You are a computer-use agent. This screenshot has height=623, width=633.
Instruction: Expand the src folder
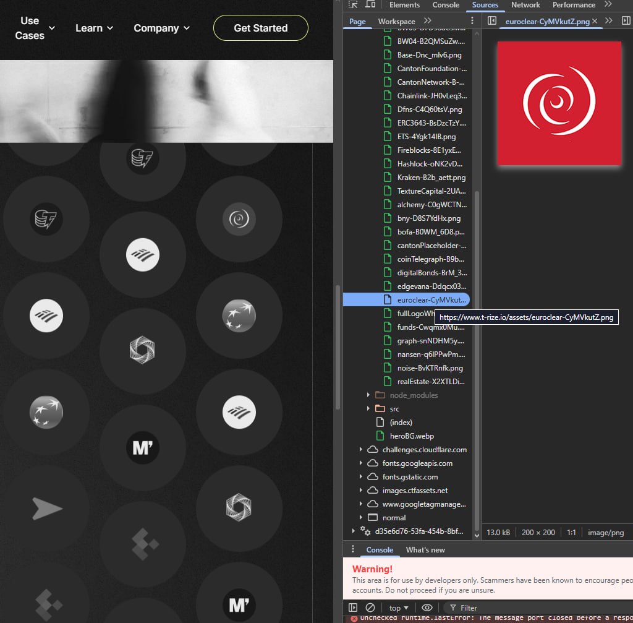368,408
